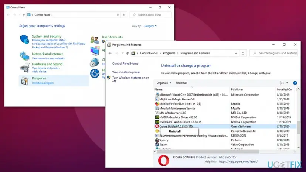
Task: Open the Uninstall a program link
Action: point(43,83)
